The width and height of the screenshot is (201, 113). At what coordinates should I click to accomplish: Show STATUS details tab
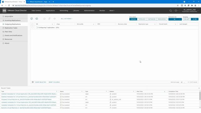click(133, 19)
